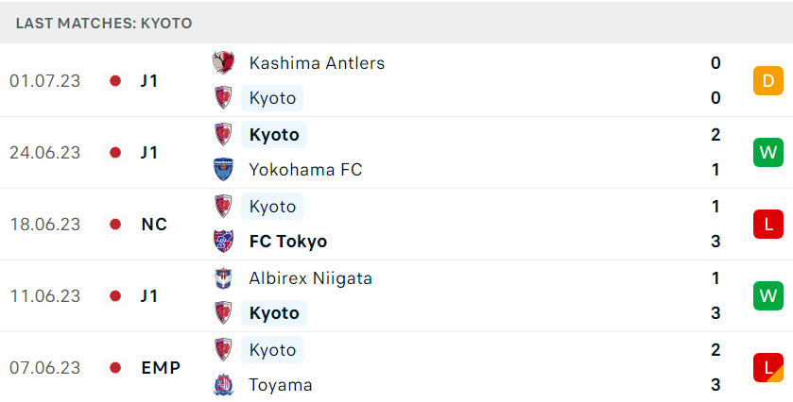Click green W badge for Yokohama FC match

click(767, 153)
